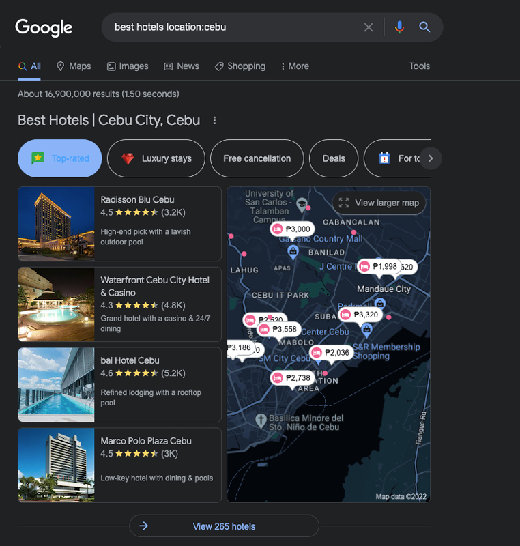Click University of San Carlos map marker
This screenshot has height=546, width=520.
tap(302, 205)
